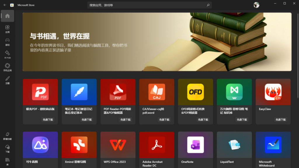Open the Xmind 思维导图 app icon
The height and width of the screenshot is (168, 299).
79,145
